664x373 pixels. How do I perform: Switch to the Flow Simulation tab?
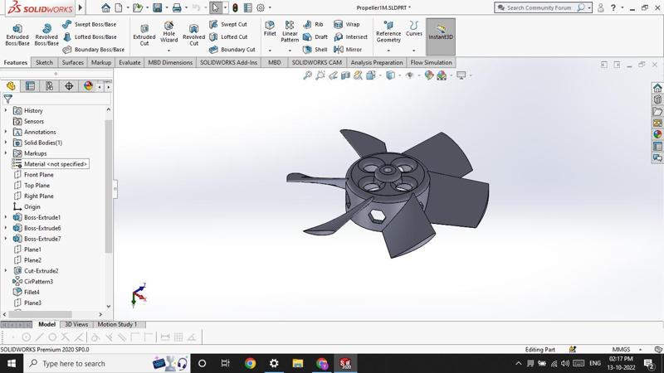[431, 63]
